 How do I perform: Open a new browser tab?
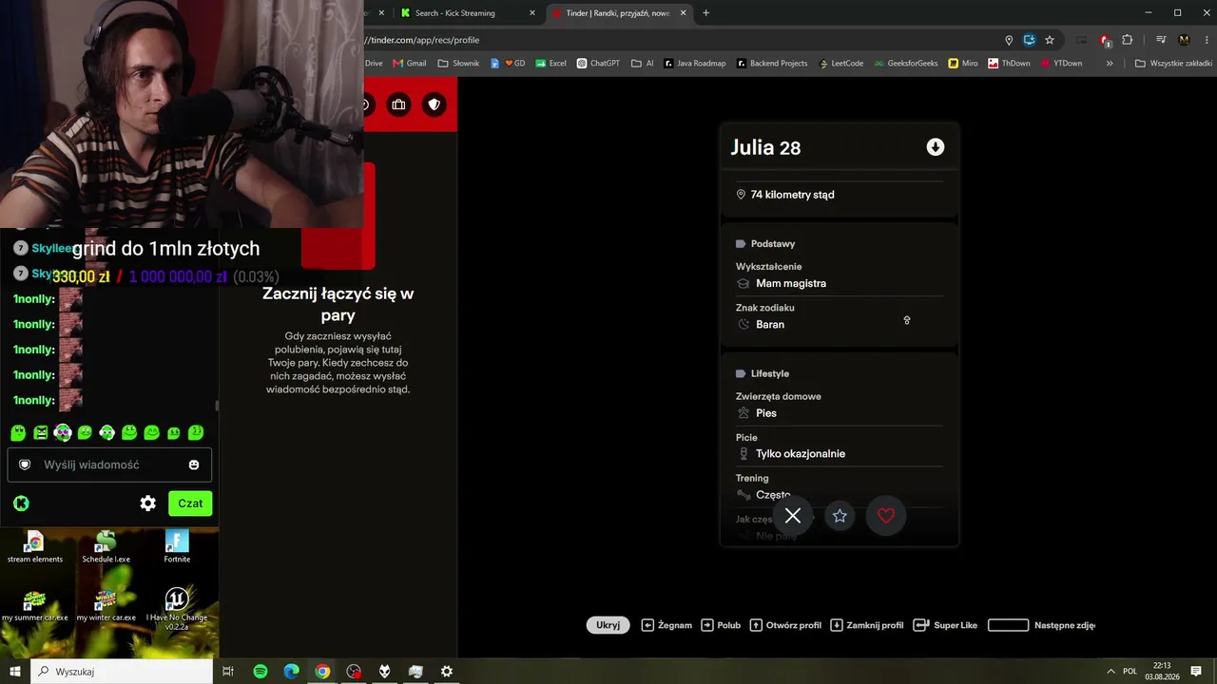pos(705,13)
